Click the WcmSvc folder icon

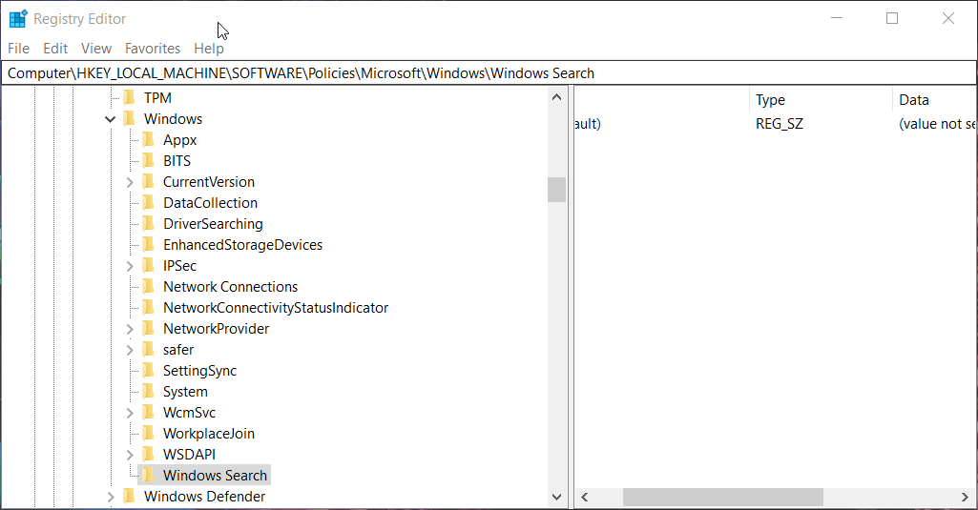pyautogui.click(x=149, y=413)
